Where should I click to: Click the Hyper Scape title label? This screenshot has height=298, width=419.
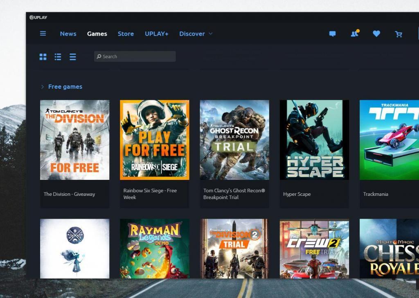[297, 194]
